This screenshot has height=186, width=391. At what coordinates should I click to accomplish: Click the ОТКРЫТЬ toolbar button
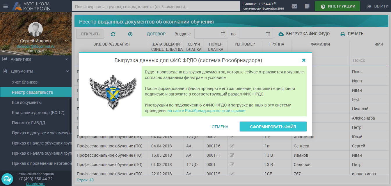click(90, 34)
